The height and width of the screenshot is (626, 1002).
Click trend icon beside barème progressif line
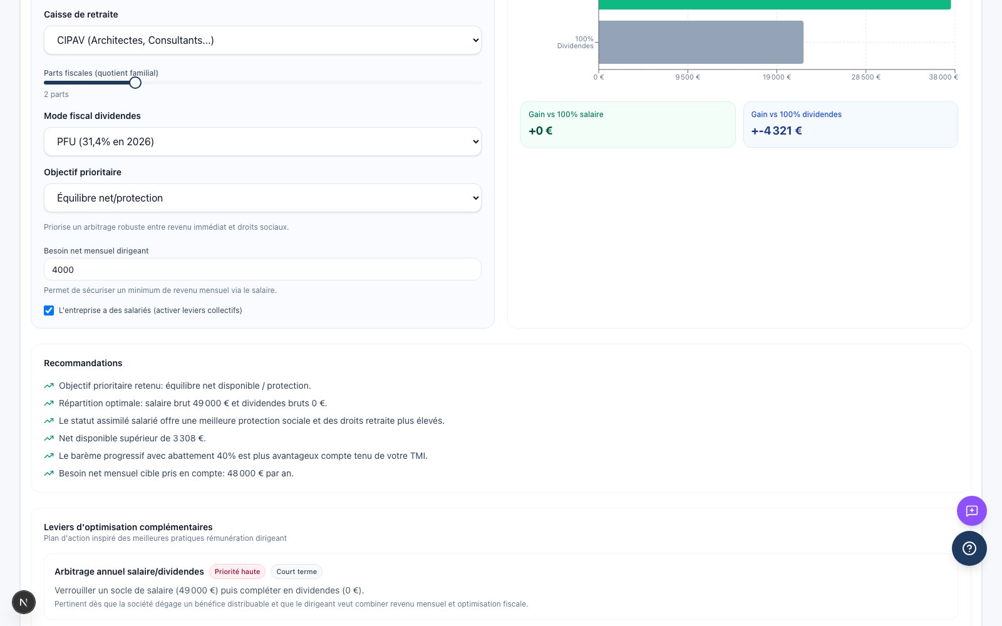coord(49,456)
